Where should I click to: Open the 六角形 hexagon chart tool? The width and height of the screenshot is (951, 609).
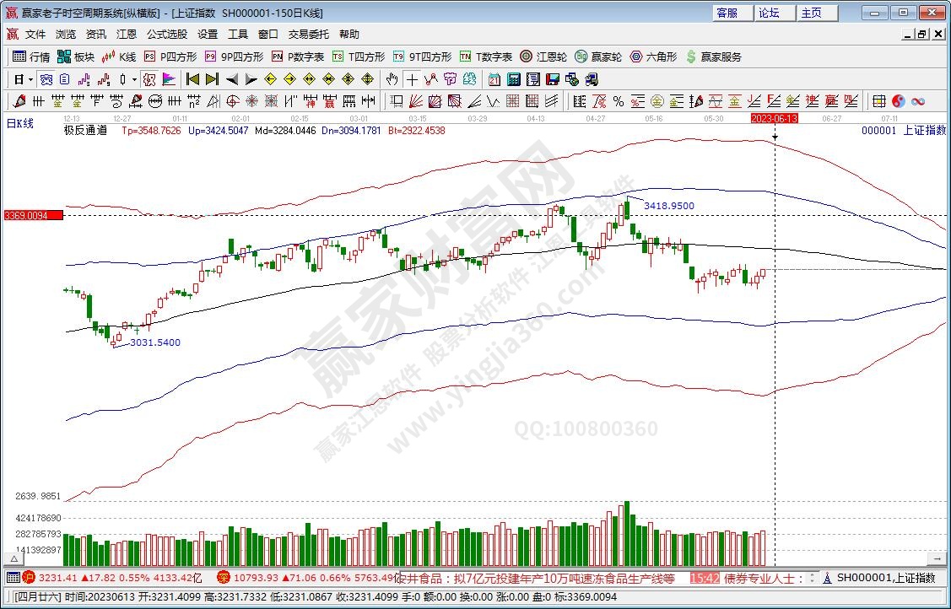click(x=652, y=57)
